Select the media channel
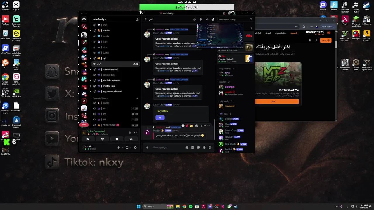The image size is (374, 210). click(x=115, y=36)
